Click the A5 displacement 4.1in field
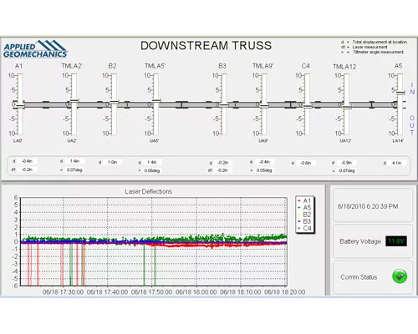418x334 pixels. [397, 163]
